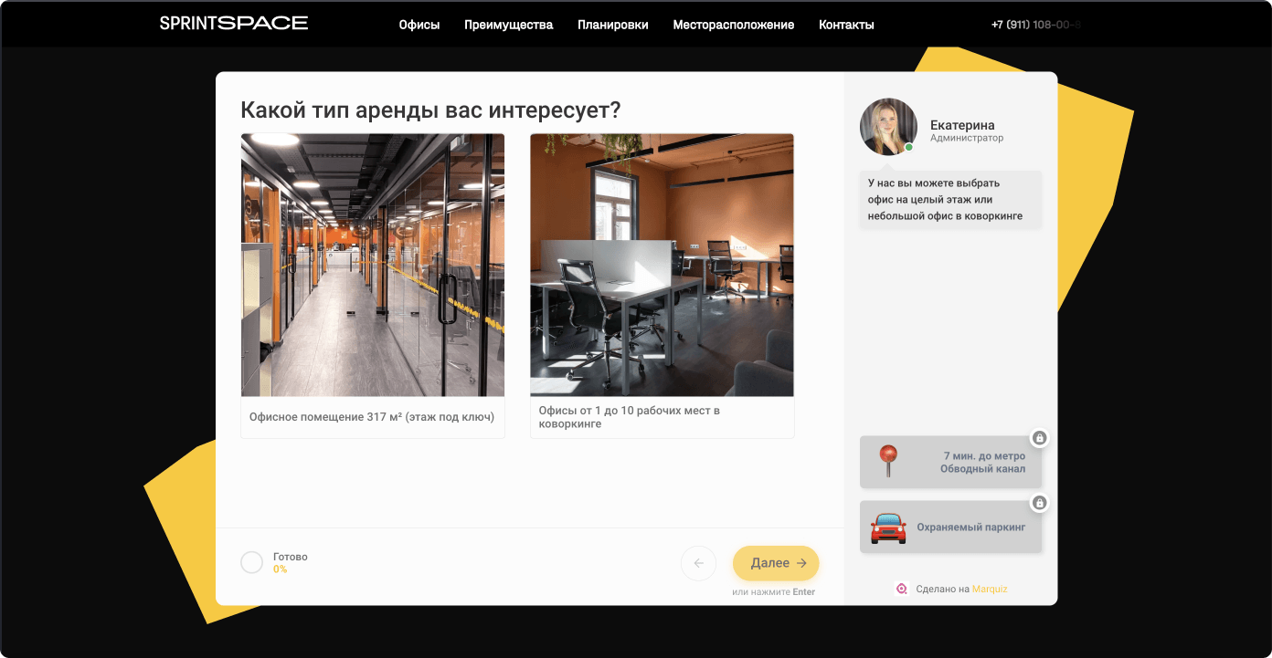
Task: Navigate to Месторасположение
Action: click(x=733, y=25)
